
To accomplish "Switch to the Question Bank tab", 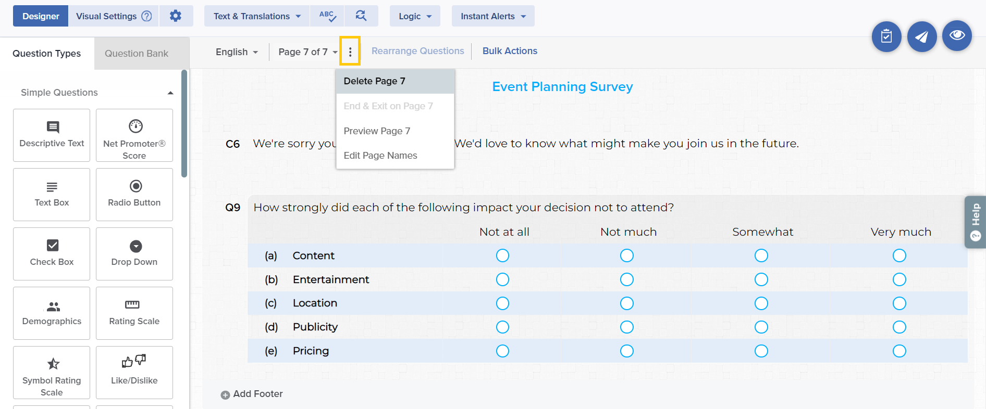I will point(137,54).
